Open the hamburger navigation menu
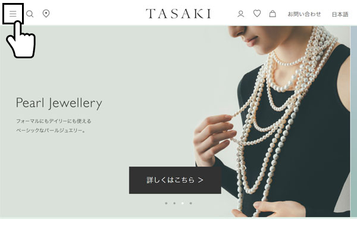The image size is (357, 238). tap(13, 14)
